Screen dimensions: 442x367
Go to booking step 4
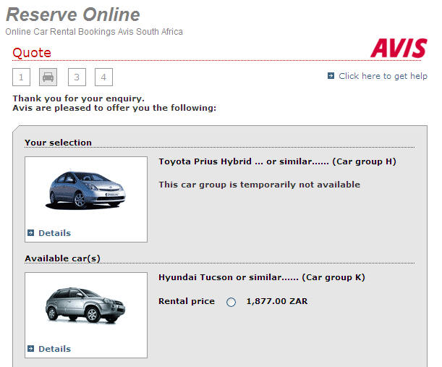[x=103, y=77]
